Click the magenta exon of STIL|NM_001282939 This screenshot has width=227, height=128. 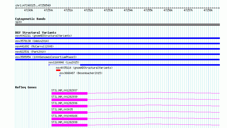tap(69, 100)
